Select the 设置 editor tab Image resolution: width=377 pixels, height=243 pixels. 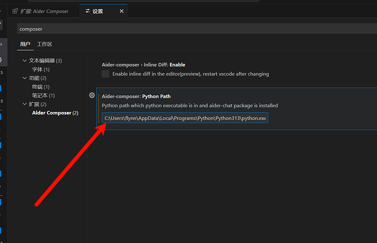click(x=104, y=11)
